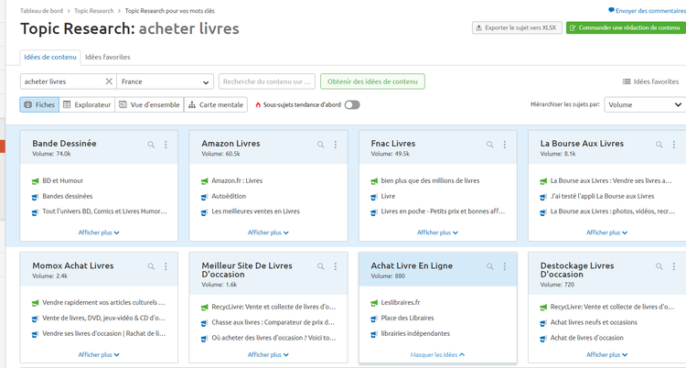The height and width of the screenshot is (368, 686).
Task: Click green megaphone icon beside BD et Humour
Action: click(x=35, y=181)
